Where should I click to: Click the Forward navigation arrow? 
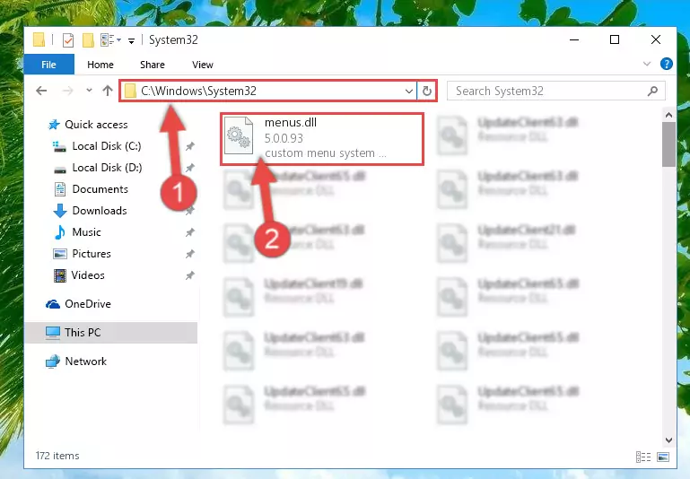click(67, 91)
